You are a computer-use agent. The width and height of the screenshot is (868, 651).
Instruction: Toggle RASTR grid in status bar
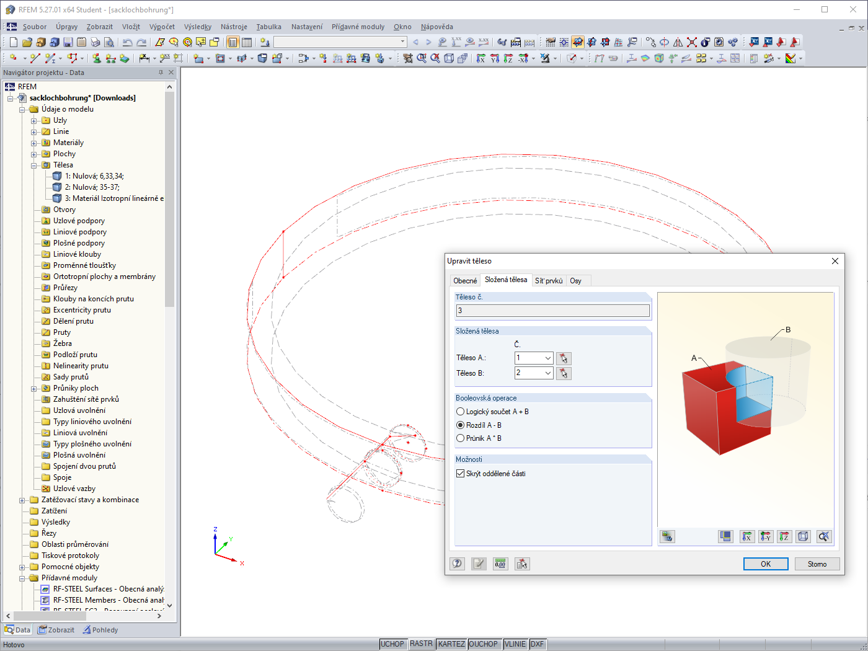click(421, 644)
